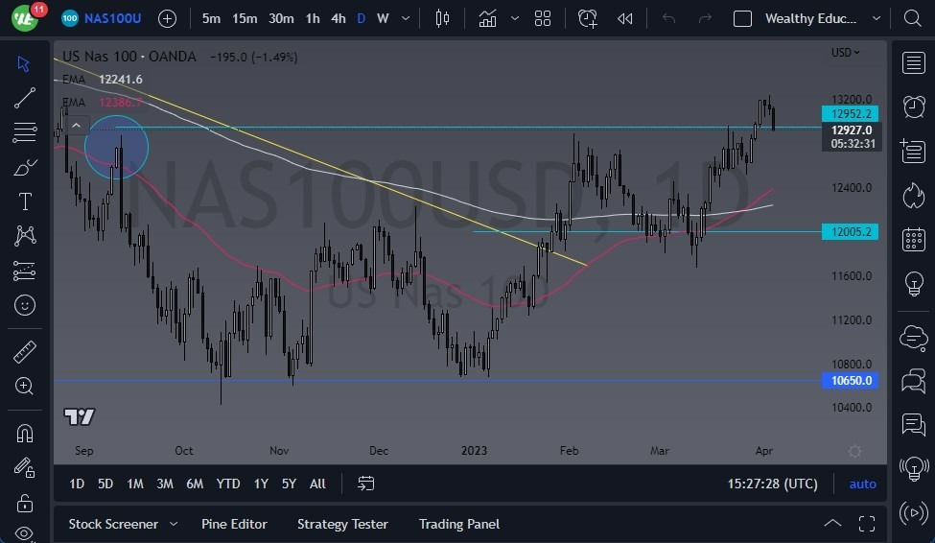
Task: Open the chart layout grid selector
Action: pos(543,18)
